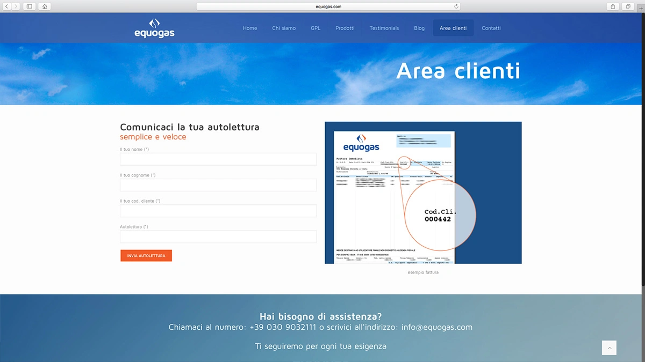Open the Safari share button
The height and width of the screenshot is (362, 645).
[x=613, y=6]
